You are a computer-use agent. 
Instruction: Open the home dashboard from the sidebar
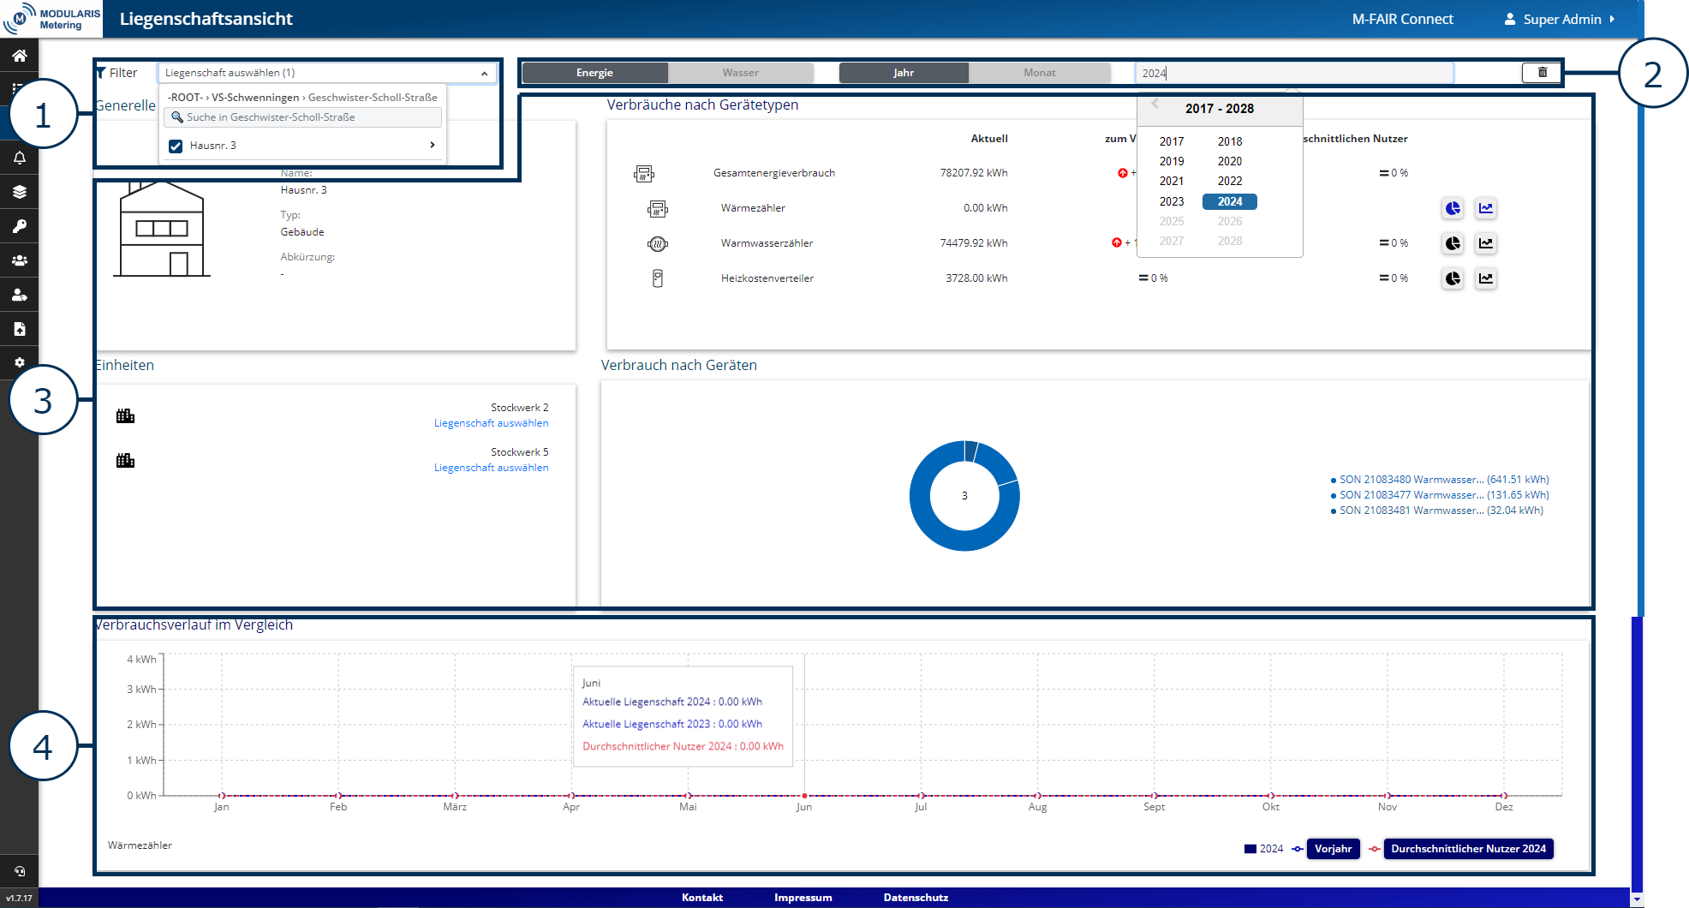[x=19, y=56]
